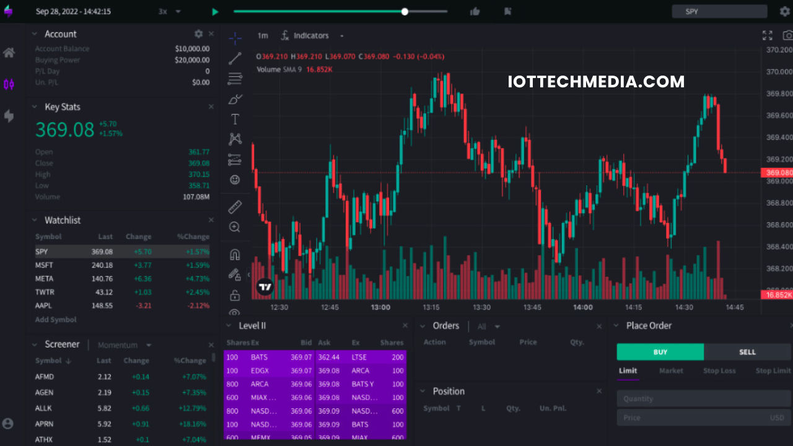Open the lightning bolt sidebar page

click(9, 116)
